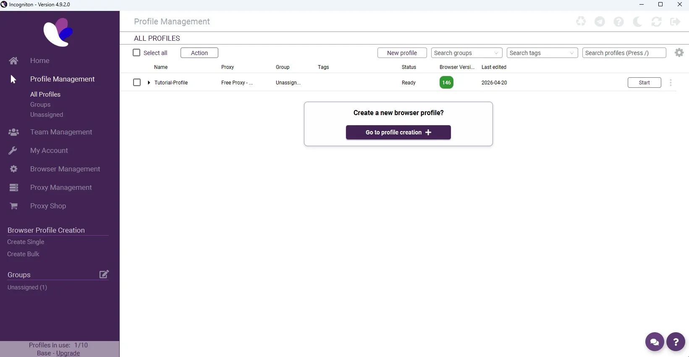
Task: Click the My Account wrench icon
Action: [13, 150]
